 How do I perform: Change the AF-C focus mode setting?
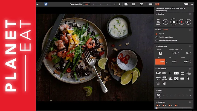(182, 79)
